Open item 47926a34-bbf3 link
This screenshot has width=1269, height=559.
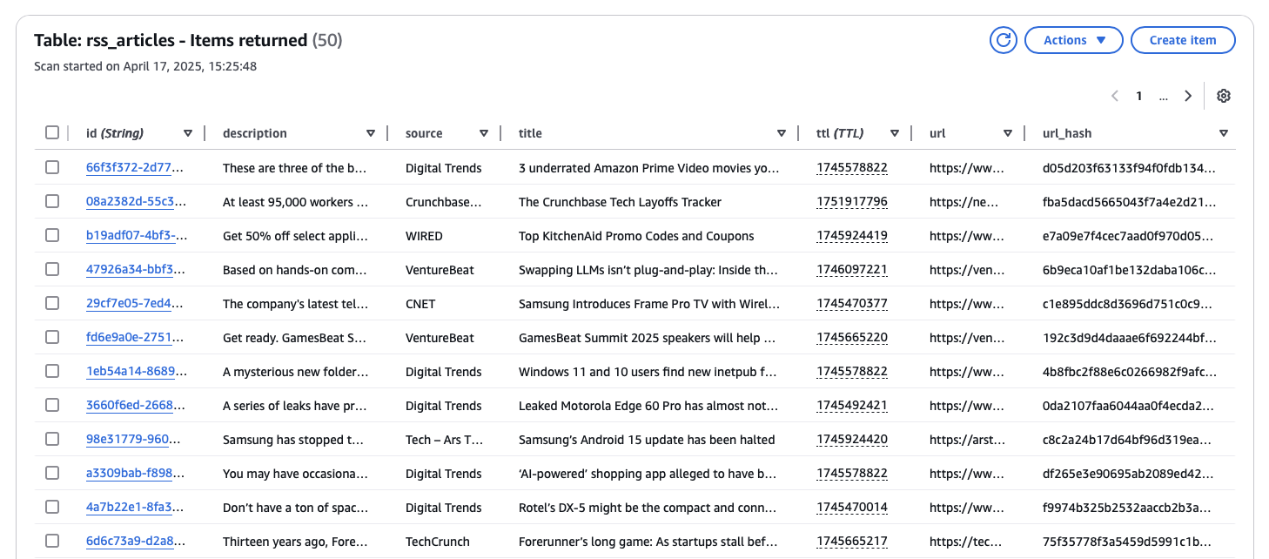pyautogui.click(x=136, y=270)
